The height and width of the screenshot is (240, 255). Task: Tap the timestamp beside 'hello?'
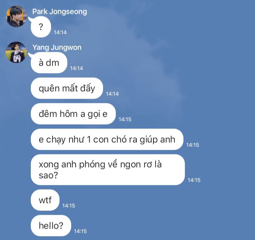80,231
